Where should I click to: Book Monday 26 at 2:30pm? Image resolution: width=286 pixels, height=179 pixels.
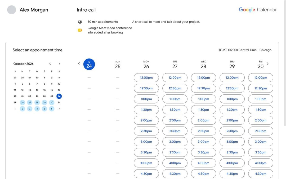click(x=146, y=131)
